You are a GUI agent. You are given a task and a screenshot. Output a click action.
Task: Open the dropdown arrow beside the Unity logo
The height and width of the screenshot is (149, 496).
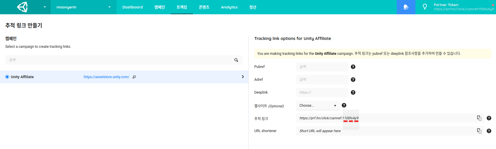click(45, 7)
